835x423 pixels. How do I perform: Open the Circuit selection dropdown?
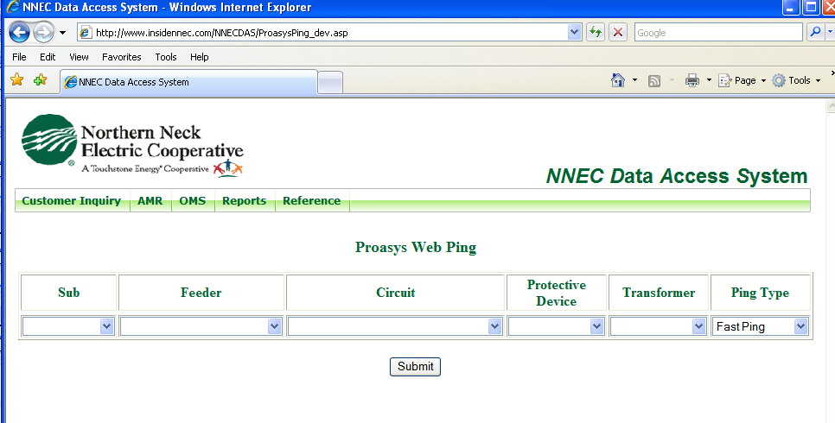pos(395,326)
